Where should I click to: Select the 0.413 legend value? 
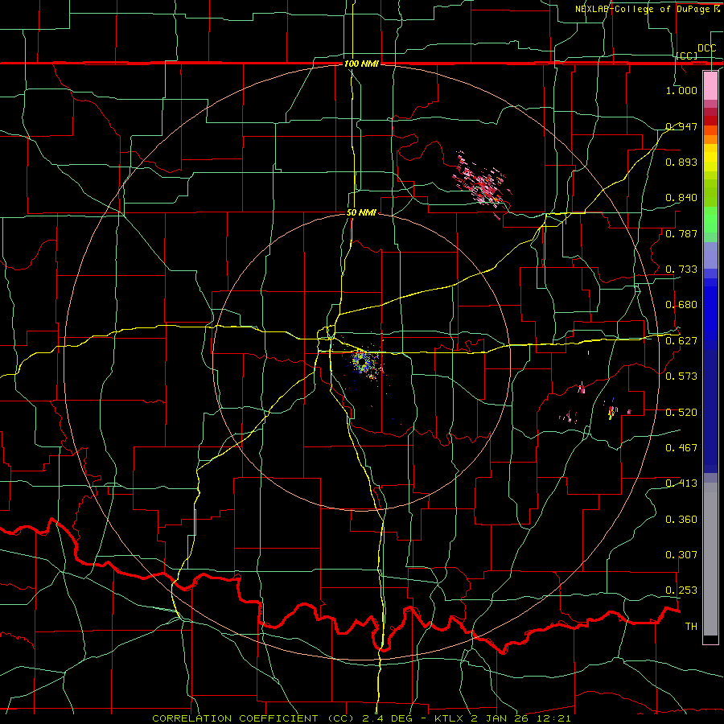click(x=681, y=483)
